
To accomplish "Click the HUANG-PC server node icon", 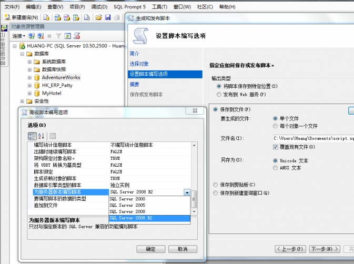I will (22, 46).
